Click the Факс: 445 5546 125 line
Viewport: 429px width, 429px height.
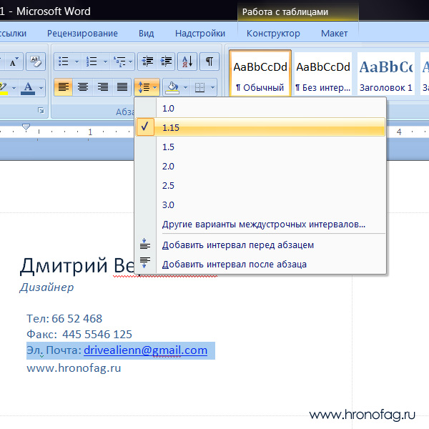[x=79, y=334]
